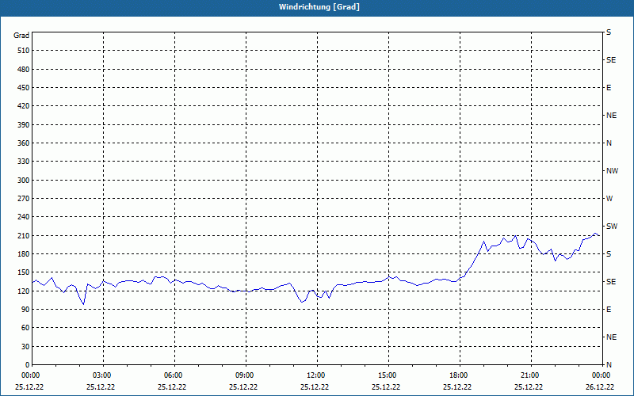This screenshot has height=396, width=634.
Task: Click the W compass label
Action: click(609, 199)
